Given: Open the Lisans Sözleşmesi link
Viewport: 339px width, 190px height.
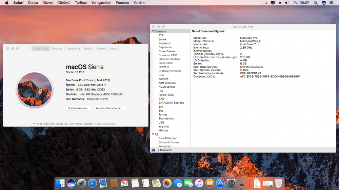Looking at the screenshot, I should (x=105, y=124).
